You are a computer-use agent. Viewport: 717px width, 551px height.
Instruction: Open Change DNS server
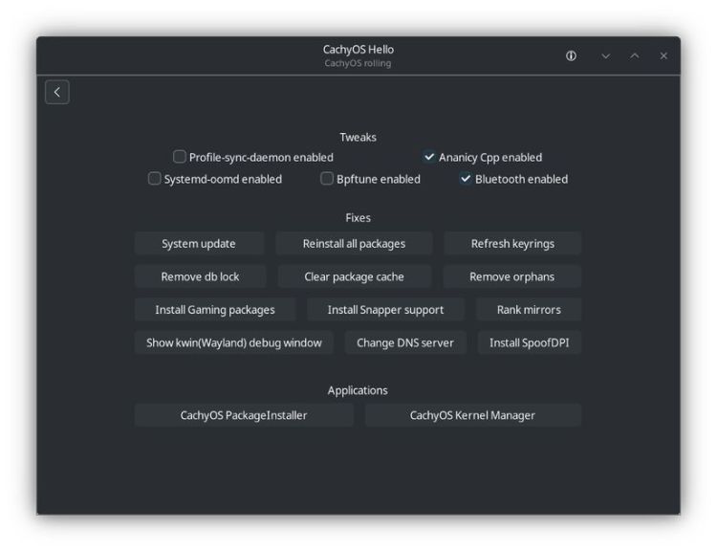point(405,342)
